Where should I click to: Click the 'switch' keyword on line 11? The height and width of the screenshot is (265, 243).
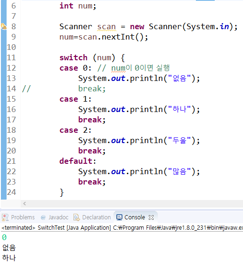[73, 57]
